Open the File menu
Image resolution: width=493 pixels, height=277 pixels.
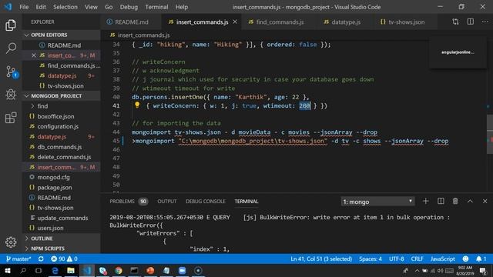click(24, 7)
